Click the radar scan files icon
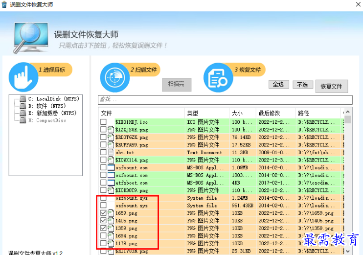The image size is (363, 255). tap(115, 77)
